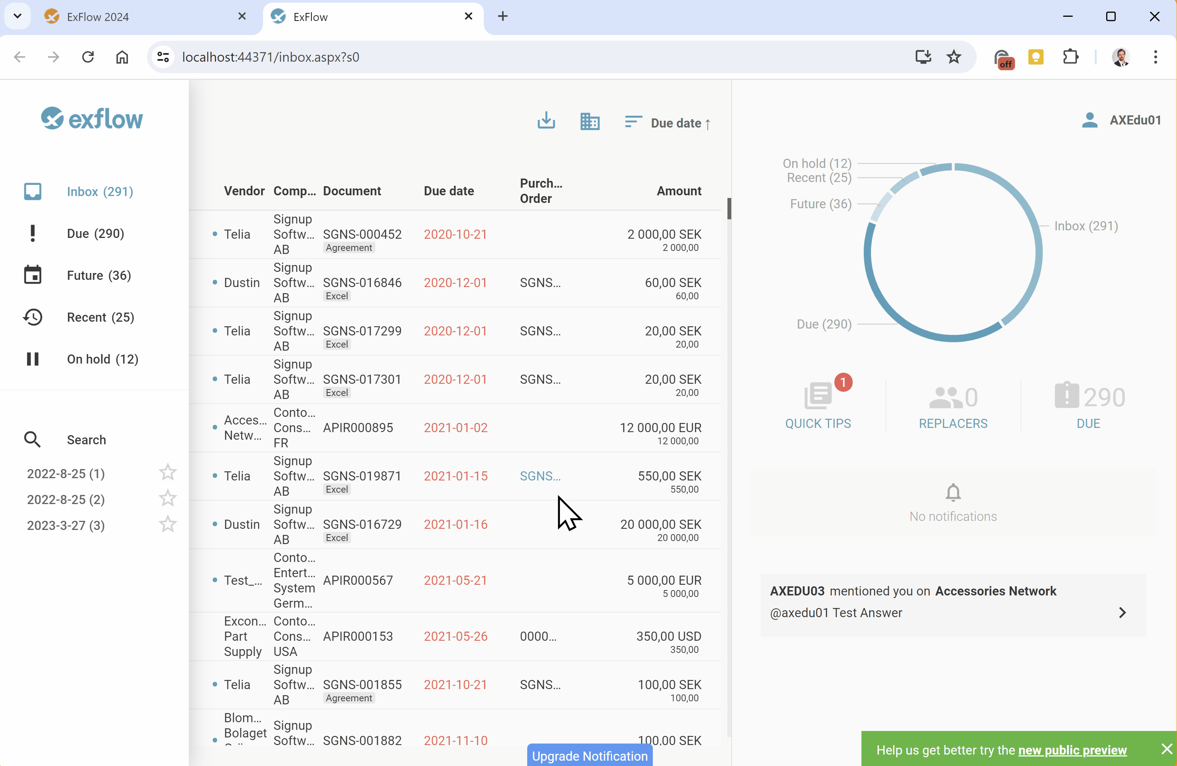Click the Search magnifier icon

coord(33,439)
